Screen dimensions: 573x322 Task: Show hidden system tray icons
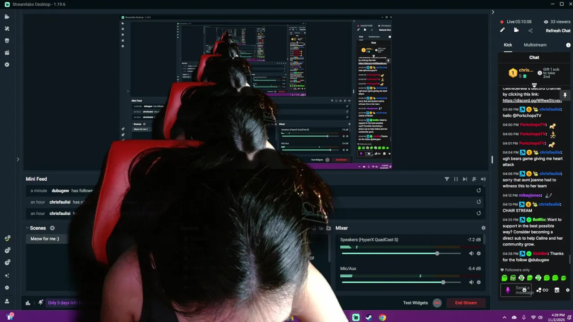(x=505, y=318)
